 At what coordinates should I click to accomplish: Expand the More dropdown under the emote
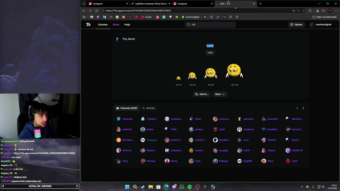(x=220, y=94)
